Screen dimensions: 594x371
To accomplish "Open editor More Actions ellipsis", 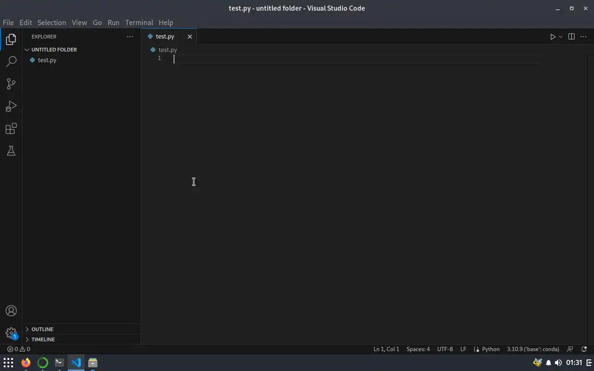I will coord(583,37).
